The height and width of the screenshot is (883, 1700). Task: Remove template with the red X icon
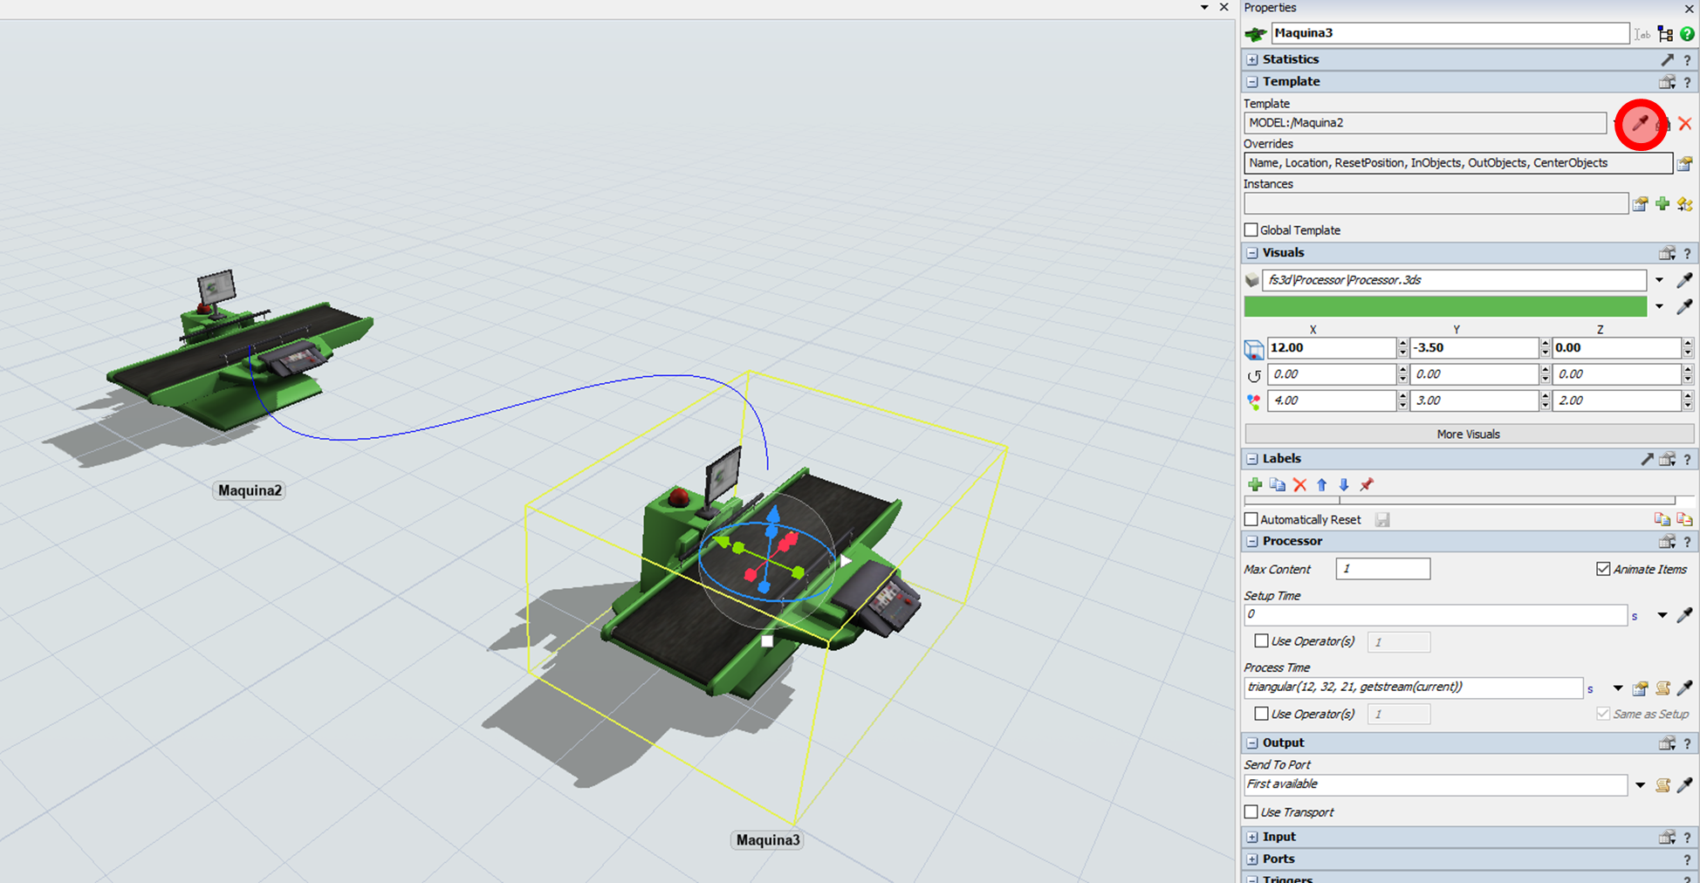point(1685,124)
